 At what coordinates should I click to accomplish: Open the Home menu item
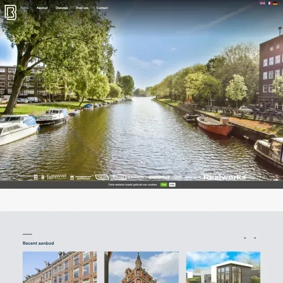(x=24, y=8)
